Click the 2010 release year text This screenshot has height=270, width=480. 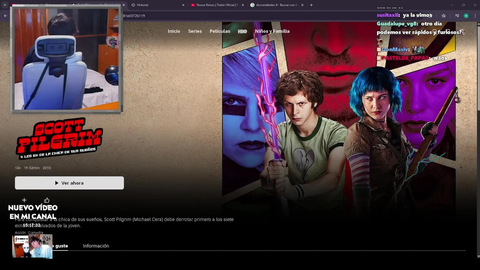click(x=46, y=168)
